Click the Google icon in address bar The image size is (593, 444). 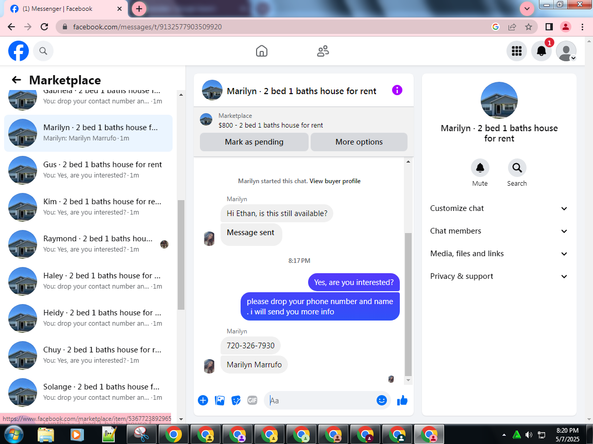pyautogui.click(x=496, y=27)
